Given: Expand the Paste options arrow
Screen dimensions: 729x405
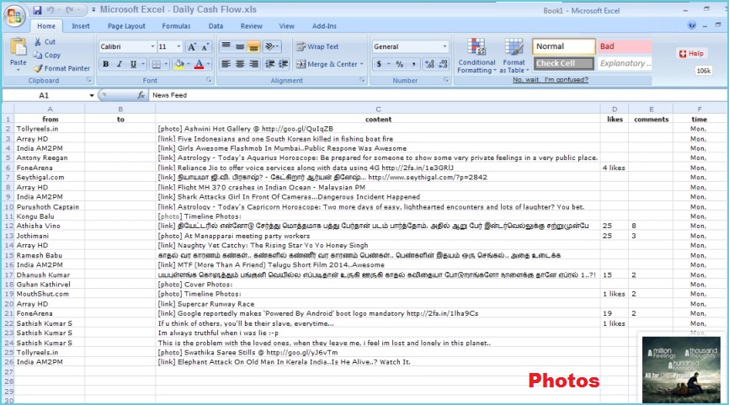Looking at the screenshot, I should click(19, 70).
